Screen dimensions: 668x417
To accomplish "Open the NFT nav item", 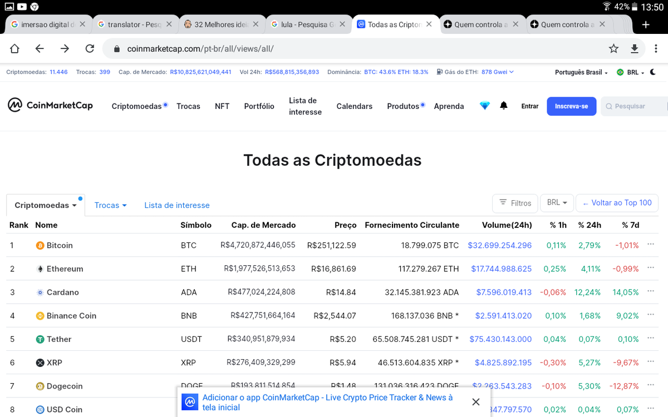I will pos(222,106).
